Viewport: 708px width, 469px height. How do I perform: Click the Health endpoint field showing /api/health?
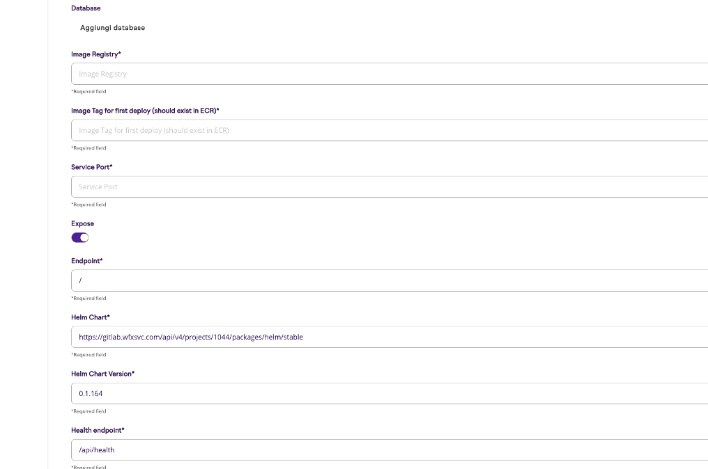279,450
